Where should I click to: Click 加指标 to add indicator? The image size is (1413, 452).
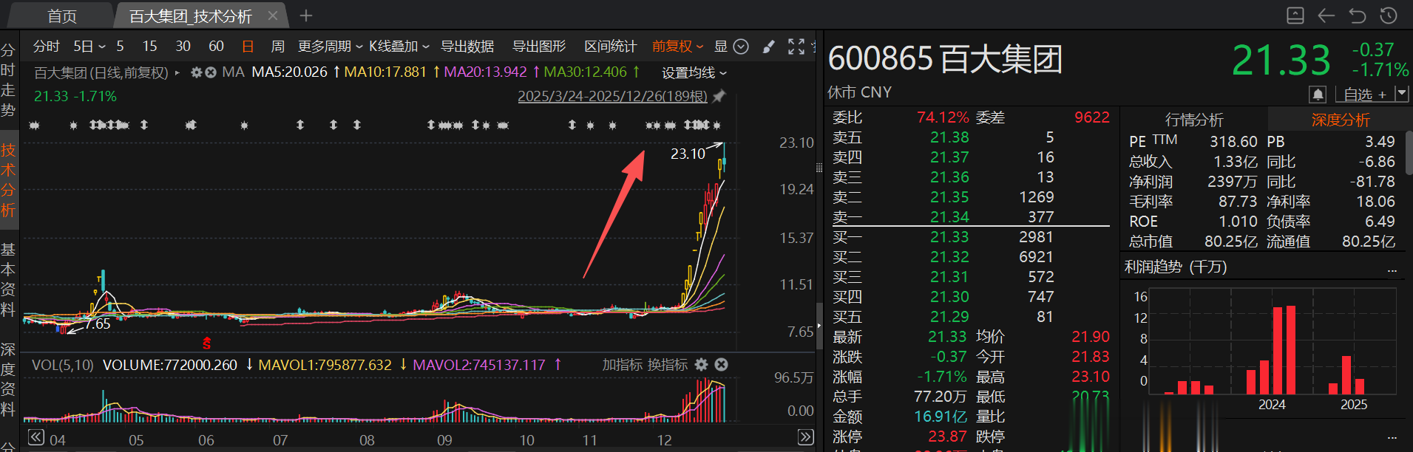[622, 364]
